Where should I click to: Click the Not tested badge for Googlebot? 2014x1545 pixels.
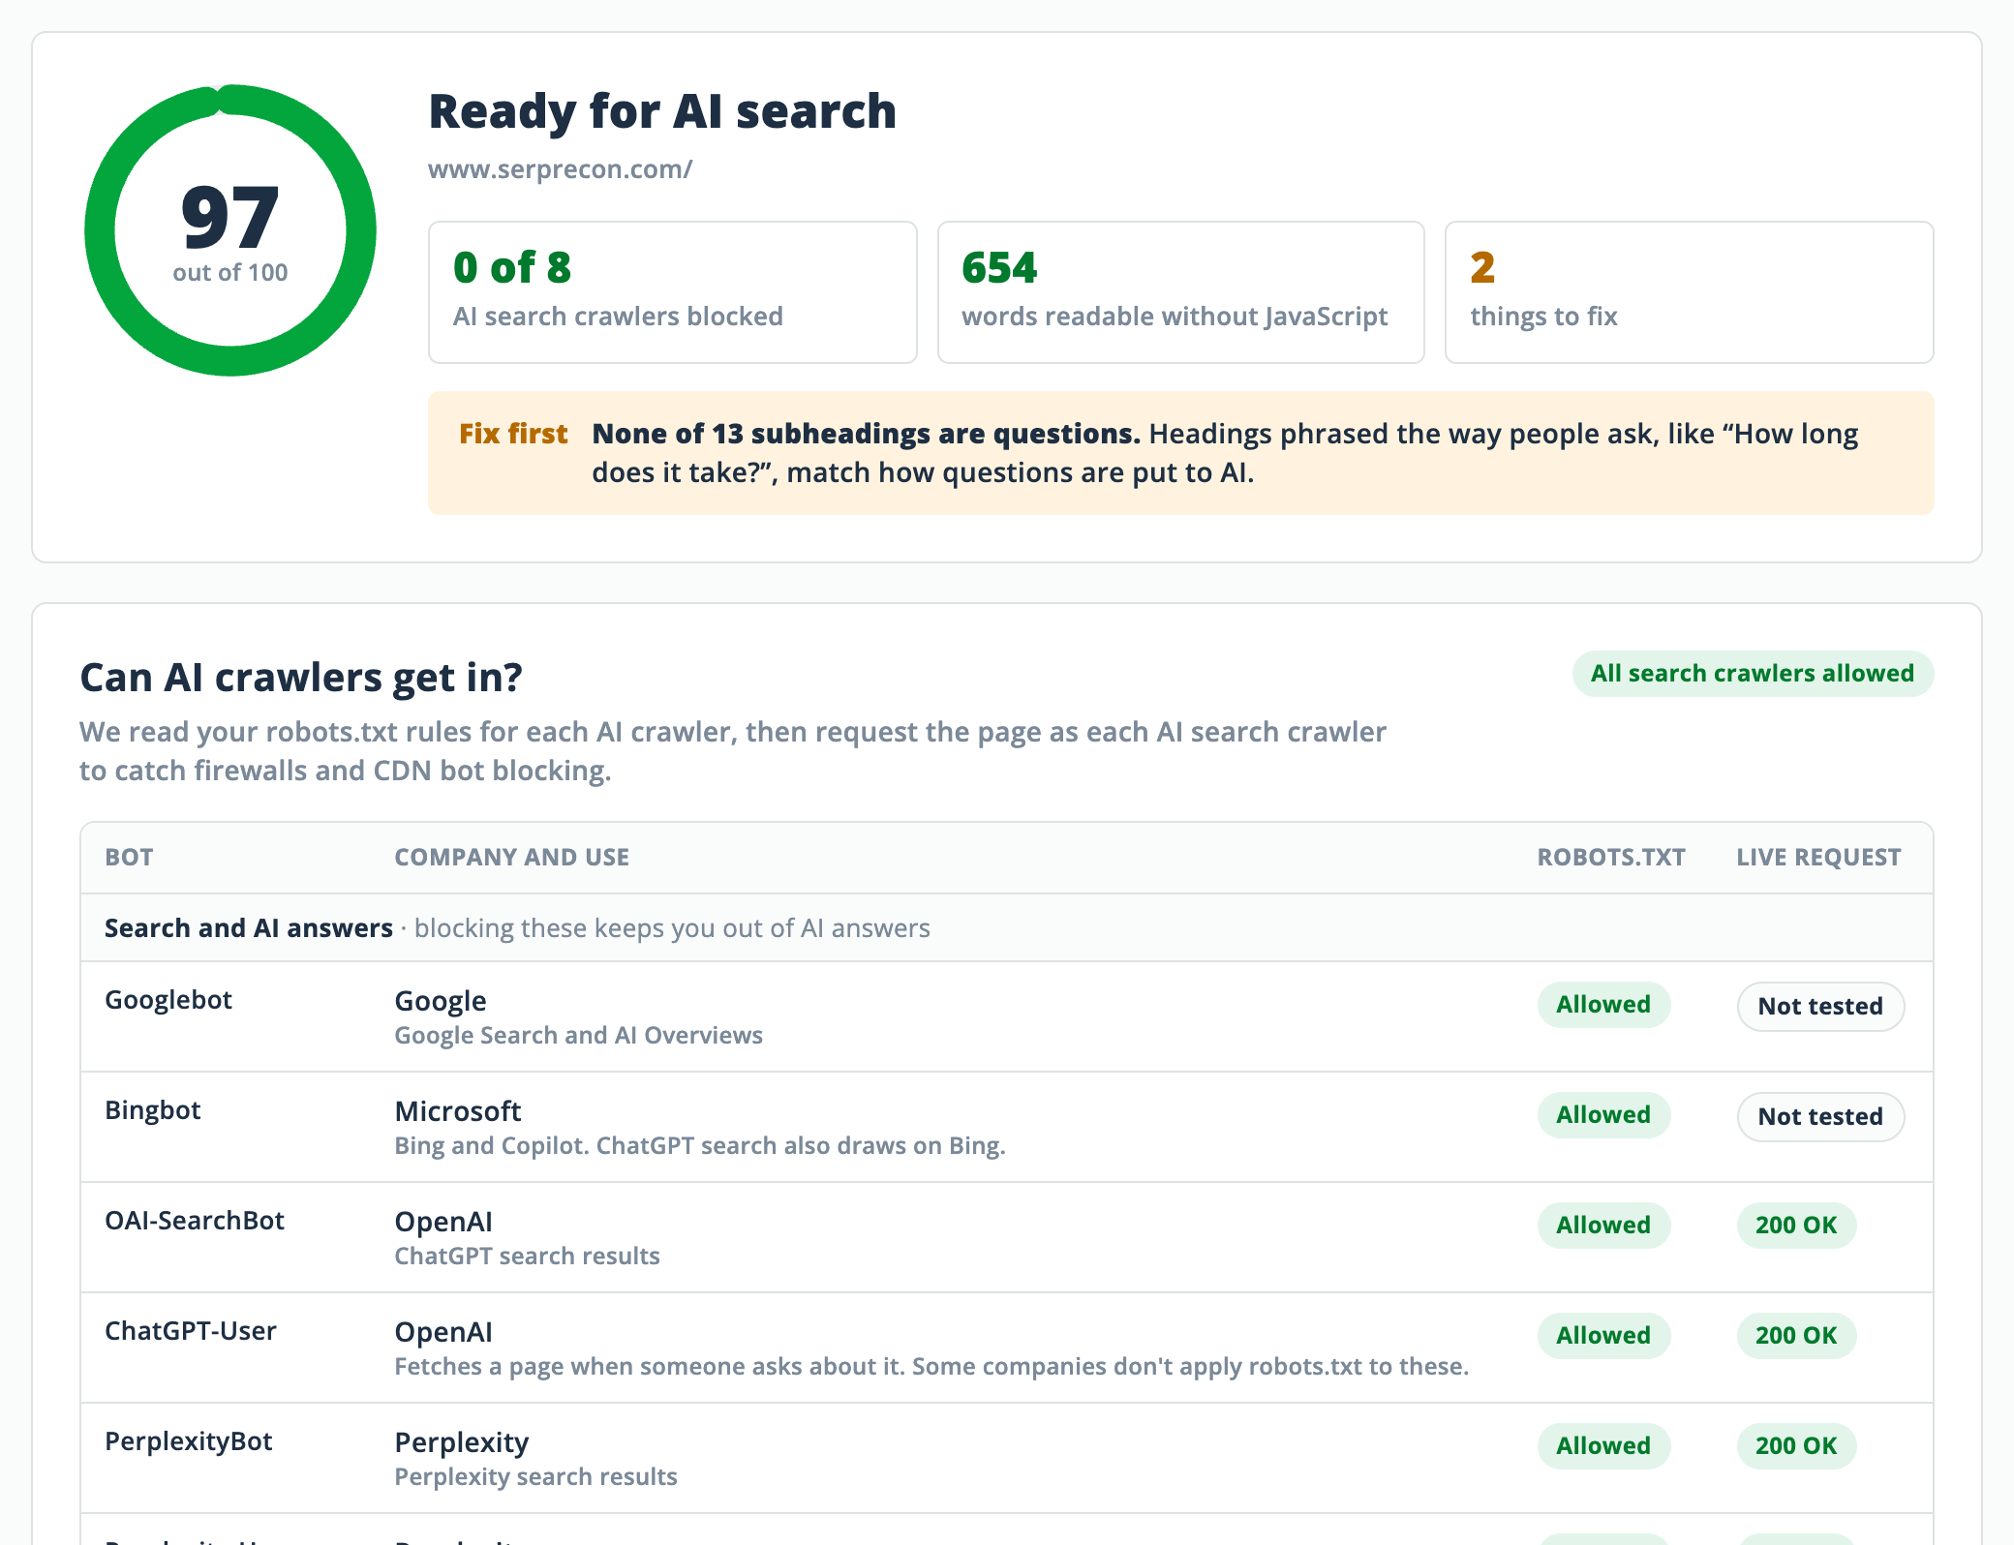1820,1007
